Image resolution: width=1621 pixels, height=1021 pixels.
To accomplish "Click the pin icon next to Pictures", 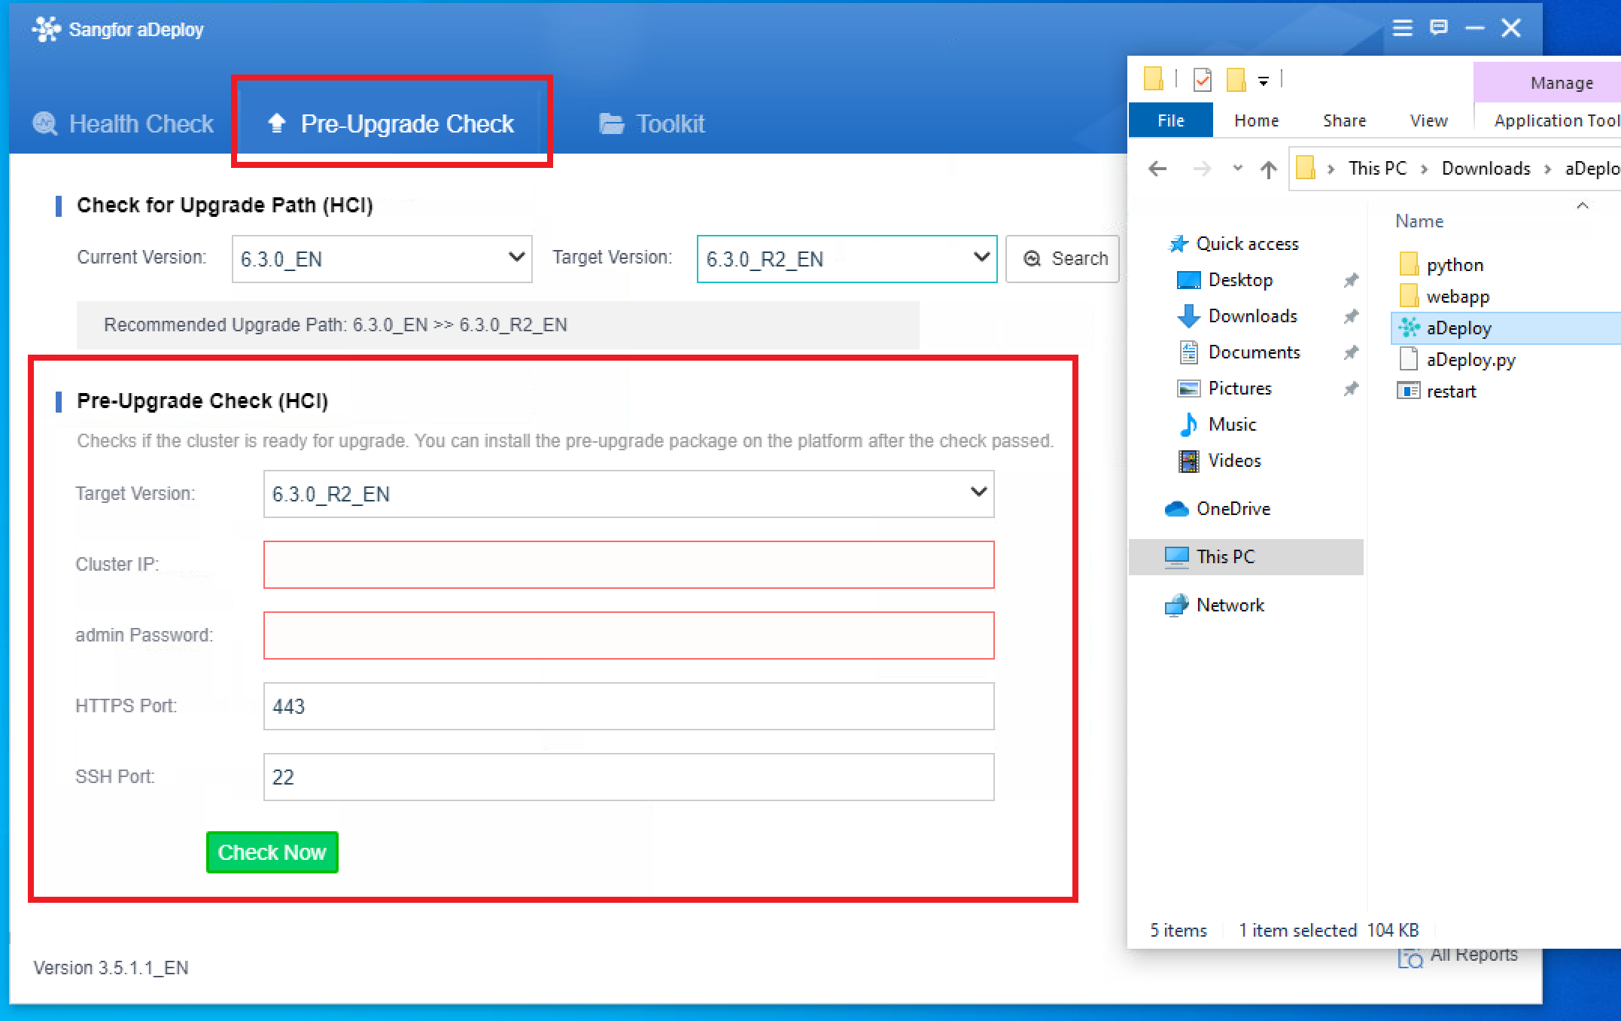I will 1351,389.
